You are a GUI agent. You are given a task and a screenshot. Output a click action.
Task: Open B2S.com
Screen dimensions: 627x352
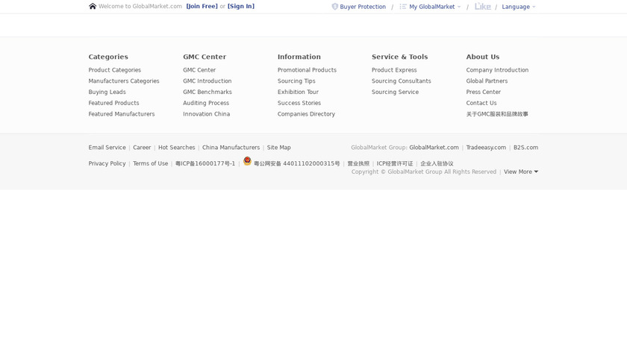tap(525, 148)
